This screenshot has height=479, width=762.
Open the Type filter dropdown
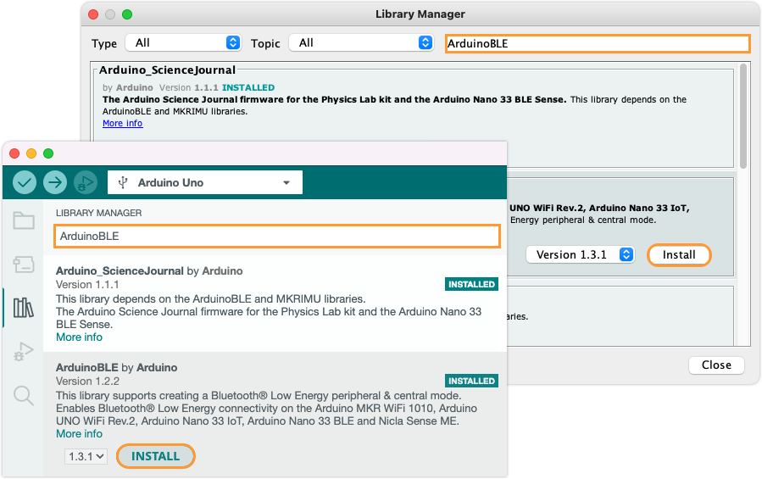pyautogui.click(x=183, y=42)
